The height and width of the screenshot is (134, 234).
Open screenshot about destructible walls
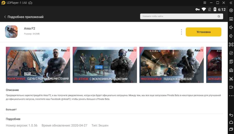(38, 65)
